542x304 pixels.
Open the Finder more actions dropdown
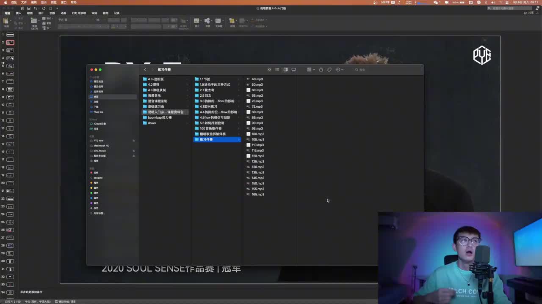[340, 70]
